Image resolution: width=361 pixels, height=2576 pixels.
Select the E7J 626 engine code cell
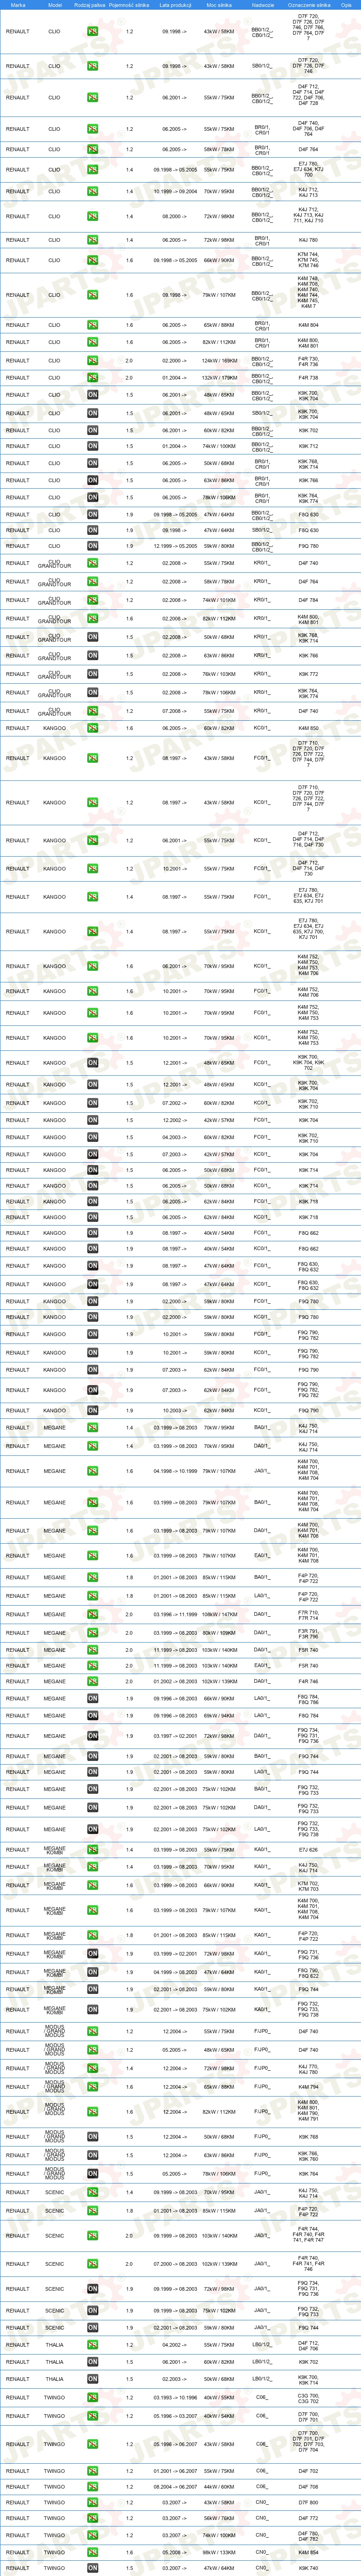click(308, 1850)
